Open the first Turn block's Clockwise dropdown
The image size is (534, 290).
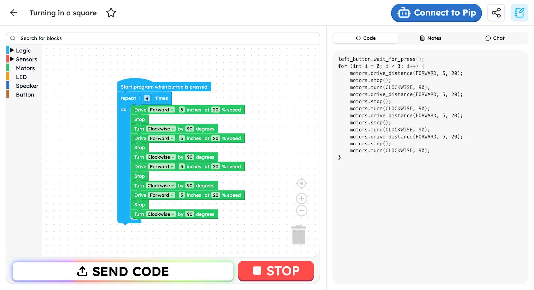[x=161, y=129]
